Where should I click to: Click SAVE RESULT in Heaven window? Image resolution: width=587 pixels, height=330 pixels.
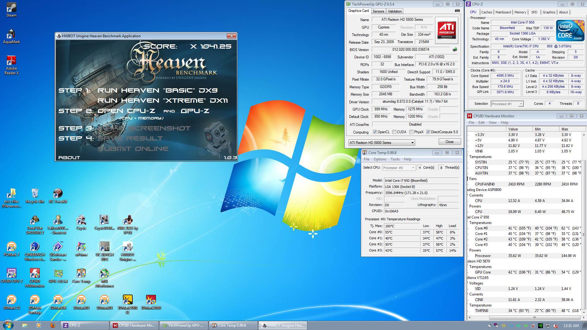(x=130, y=138)
